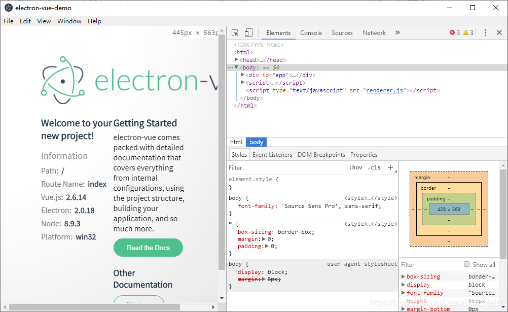
Task: Click the computed properties Filter input
Action: click(x=431, y=265)
